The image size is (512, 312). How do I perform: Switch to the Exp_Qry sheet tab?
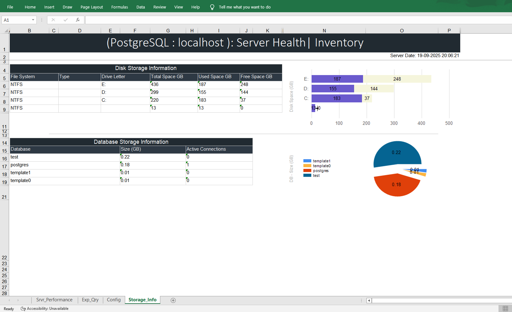click(x=90, y=300)
